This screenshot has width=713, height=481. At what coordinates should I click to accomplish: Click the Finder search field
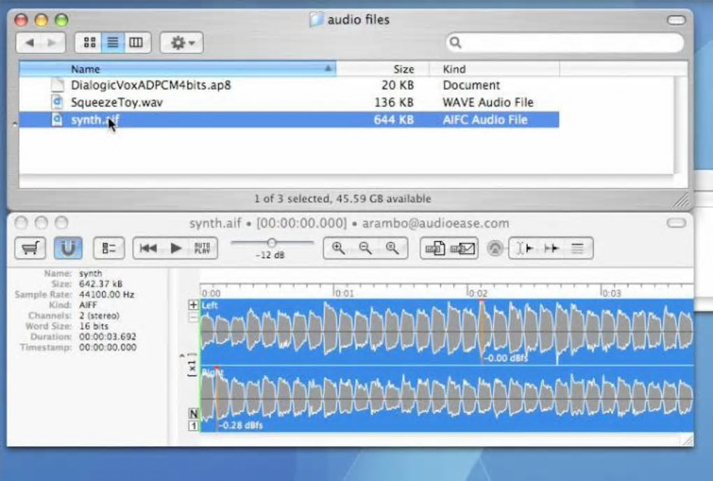(565, 43)
